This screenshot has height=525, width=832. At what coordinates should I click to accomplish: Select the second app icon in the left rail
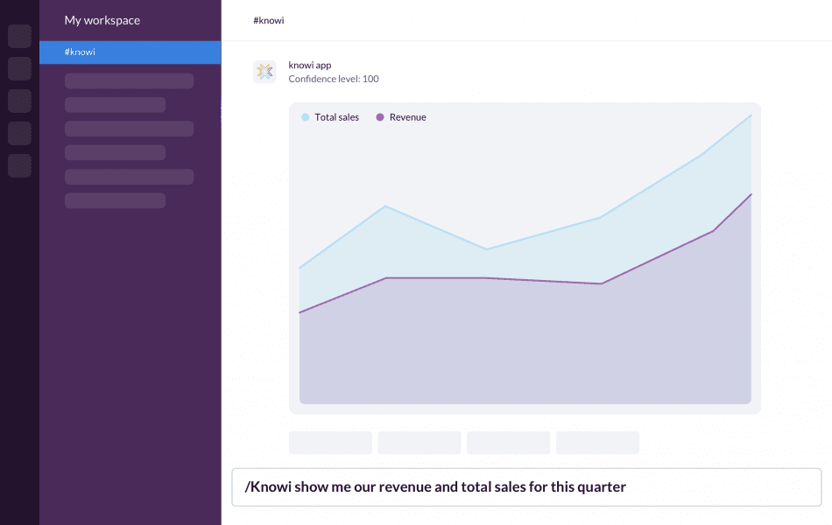[19, 68]
